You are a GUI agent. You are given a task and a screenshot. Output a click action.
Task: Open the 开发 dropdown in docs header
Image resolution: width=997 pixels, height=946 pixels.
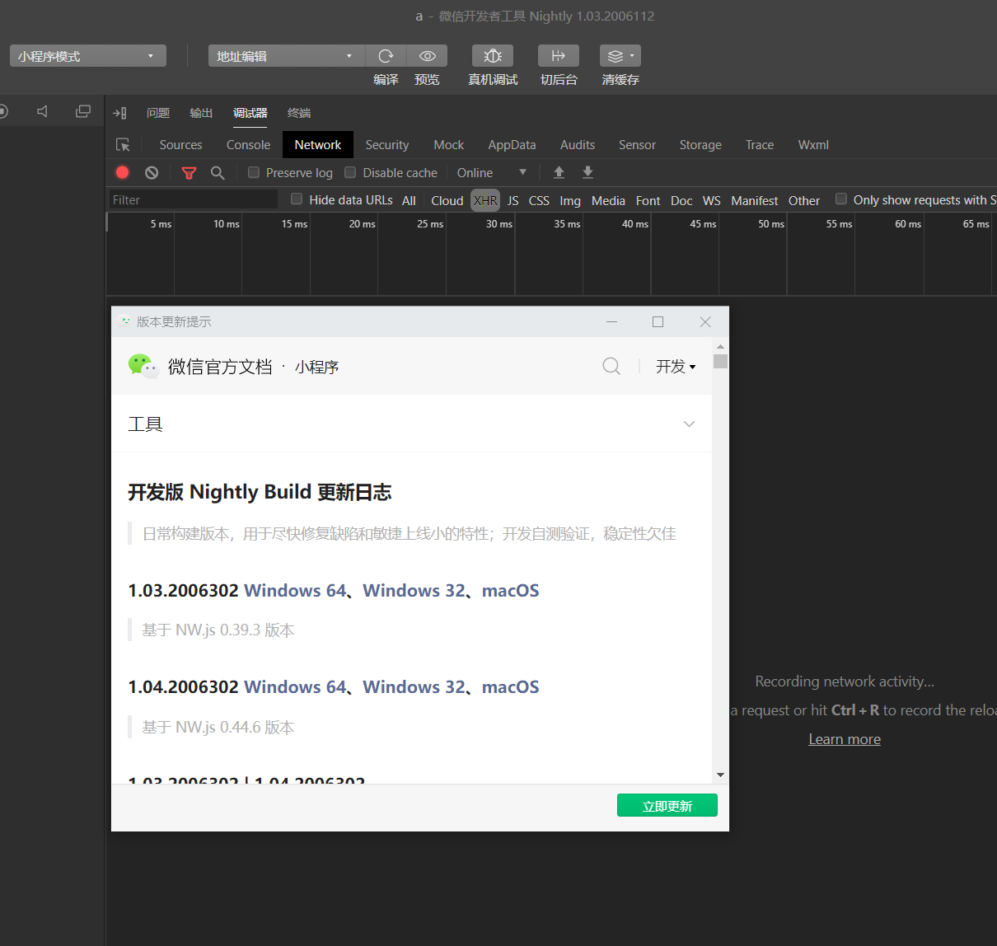[676, 367]
